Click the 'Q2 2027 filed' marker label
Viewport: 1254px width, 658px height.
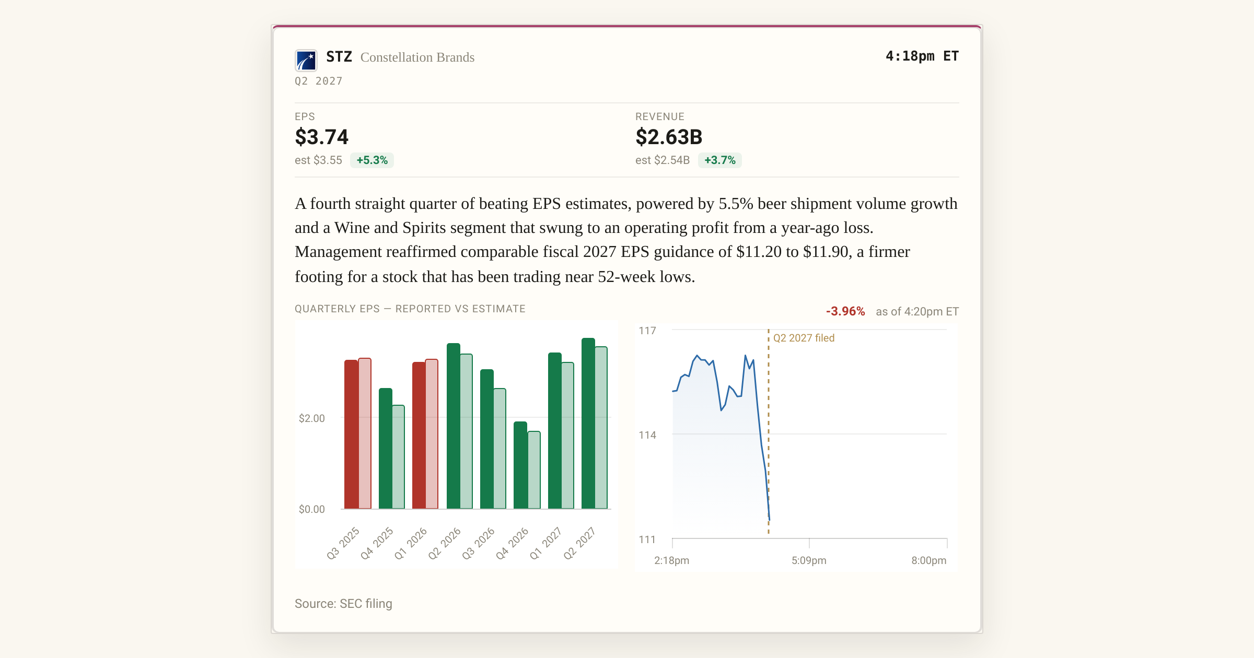coord(804,338)
